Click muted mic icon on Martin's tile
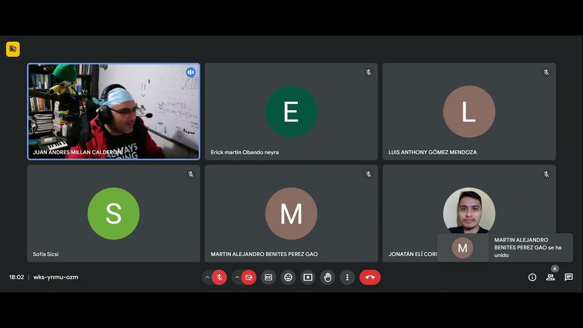 pos(368,174)
